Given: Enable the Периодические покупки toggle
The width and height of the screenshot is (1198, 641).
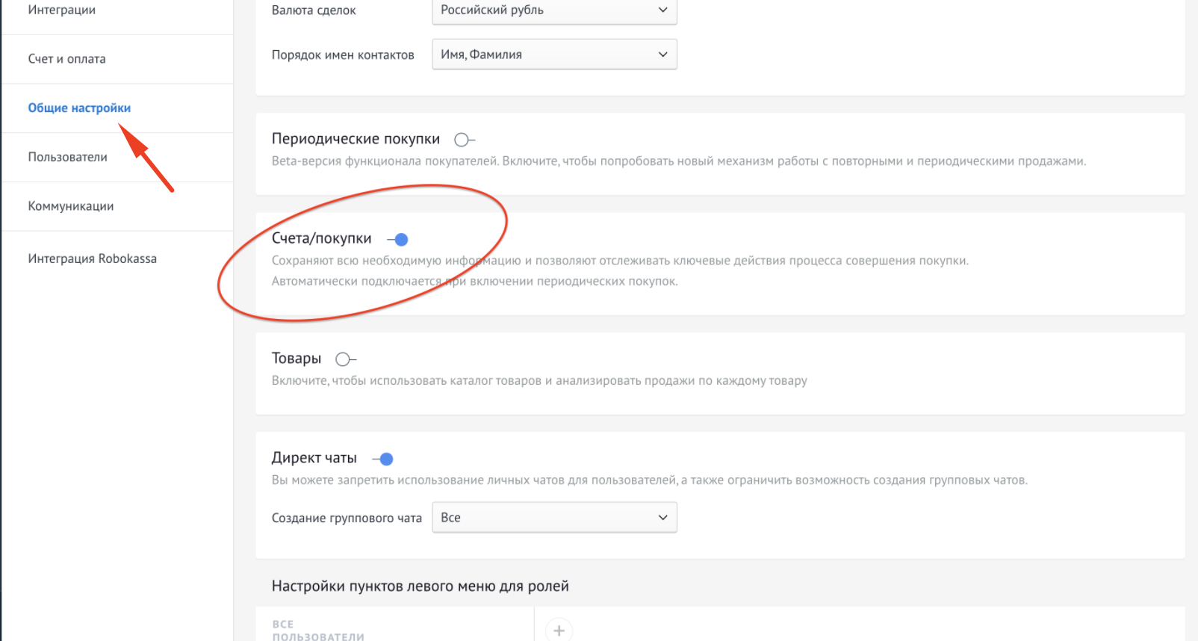Looking at the screenshot, I should 464,140.
